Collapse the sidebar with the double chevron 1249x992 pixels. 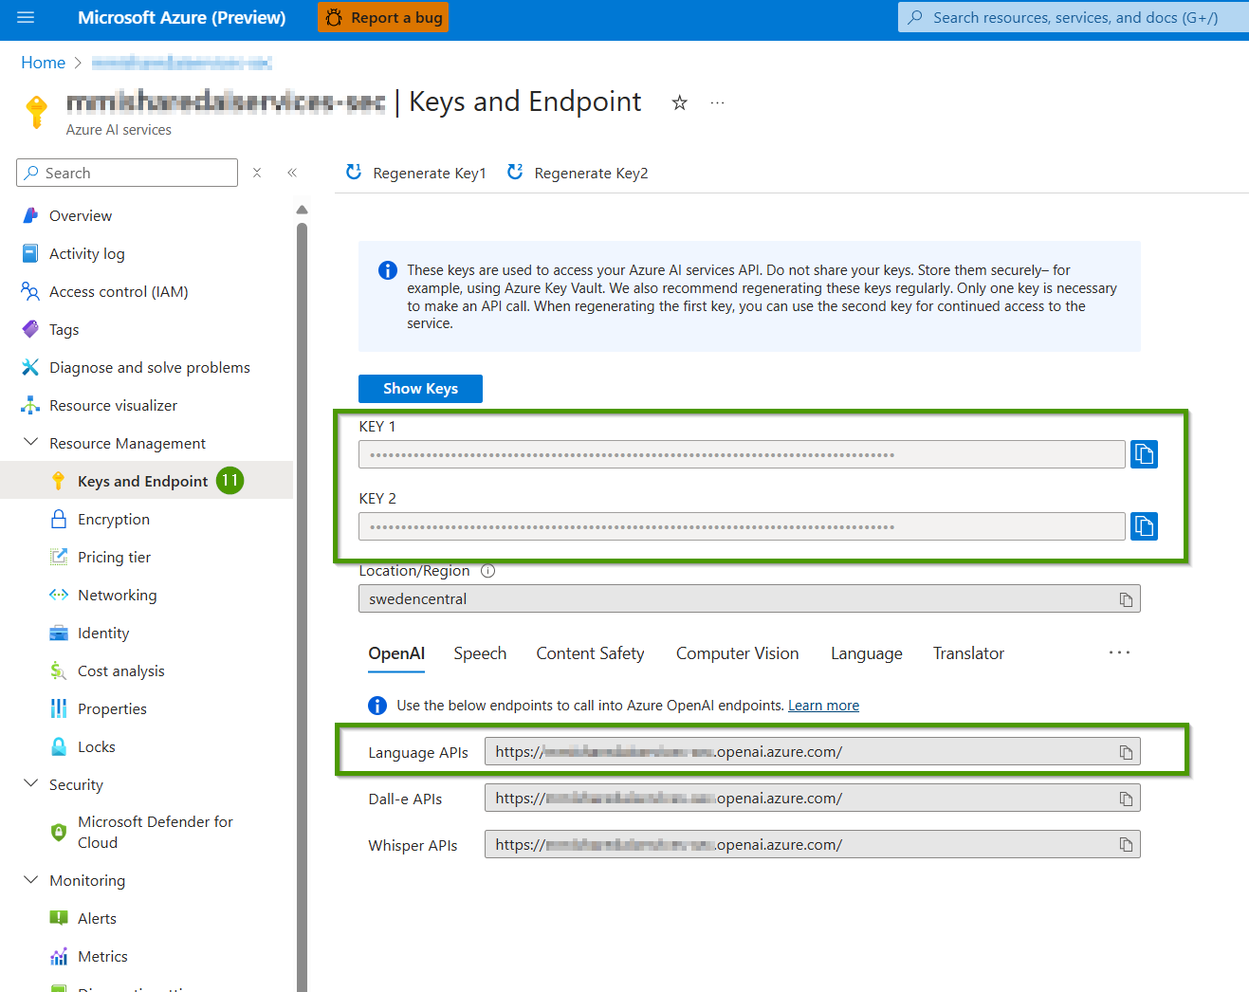[292, 173]
